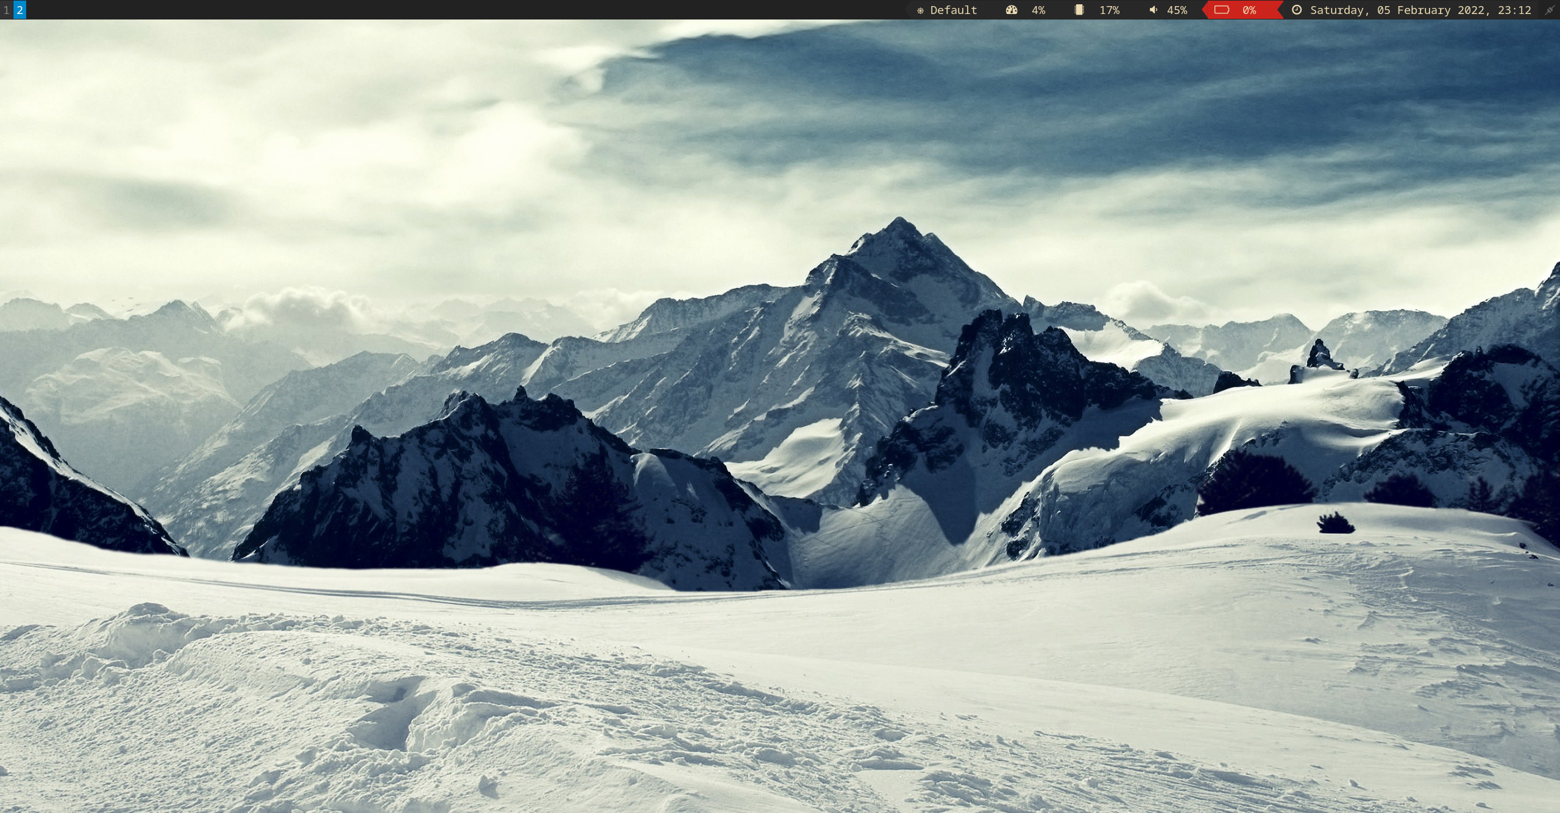Image resolution: width=1560 pixels, height=813 pixels.
Task: Click the pin icon at bar's end
Action: pyautogui.click(x=1550, y=10)
